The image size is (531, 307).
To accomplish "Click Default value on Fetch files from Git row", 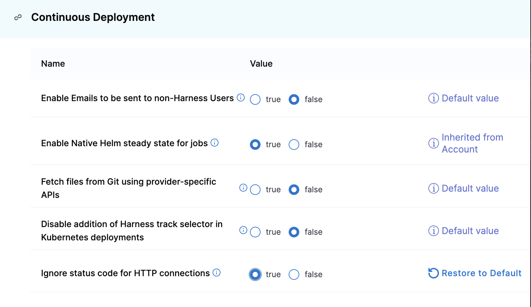I will (x=470, y=188).
